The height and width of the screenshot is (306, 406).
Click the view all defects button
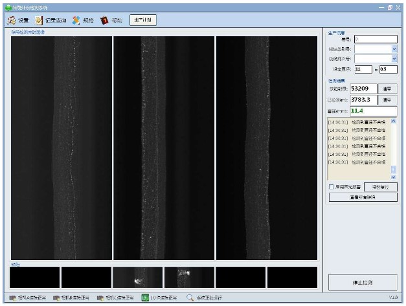(363, 197)
